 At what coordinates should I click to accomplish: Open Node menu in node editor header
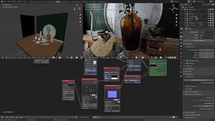pyautogui.click(x=21, y=117)
